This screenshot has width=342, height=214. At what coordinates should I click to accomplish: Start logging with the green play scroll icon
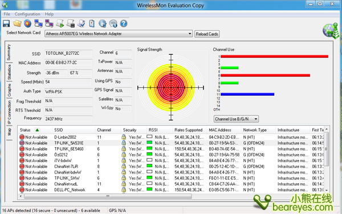pos(60,23)
